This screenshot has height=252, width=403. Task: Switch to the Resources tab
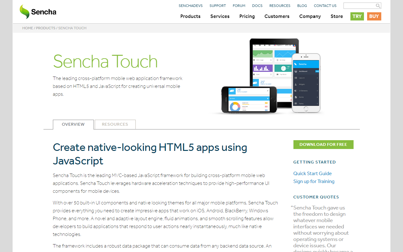pos(115,124)
